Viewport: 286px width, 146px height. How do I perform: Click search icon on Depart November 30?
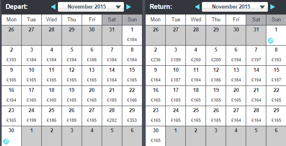pyautogui.click(x=6, y=142)
